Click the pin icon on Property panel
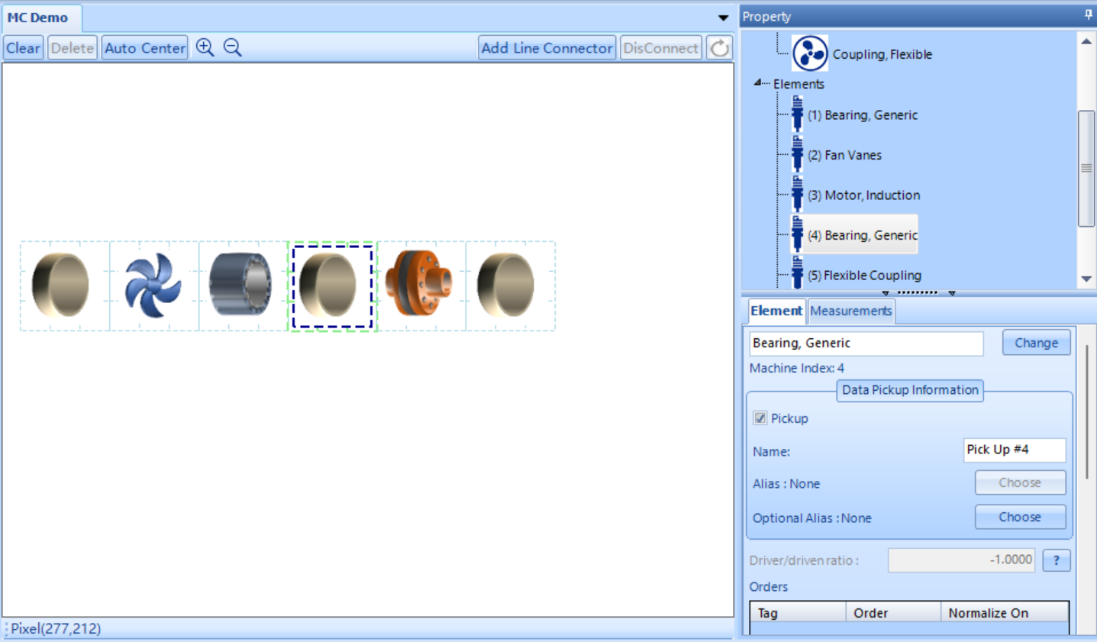The height and width of the screenshot is (642, 1097). pos(1088,15)
